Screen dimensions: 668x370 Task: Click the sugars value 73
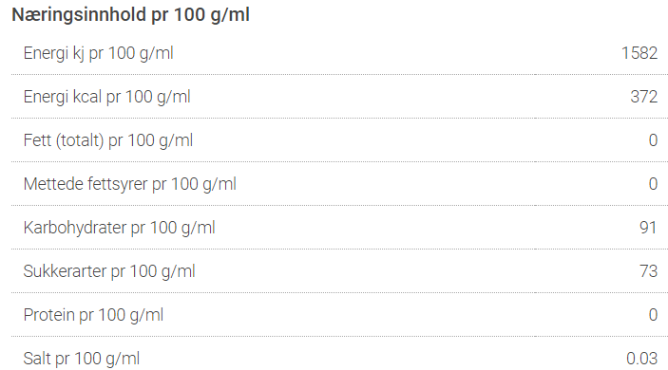click(x=649, y=271)
